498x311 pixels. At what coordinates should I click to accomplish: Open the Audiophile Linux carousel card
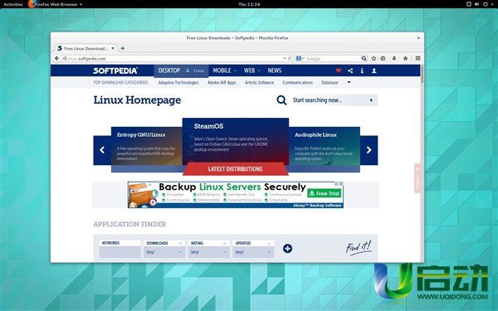click(325, 146)
